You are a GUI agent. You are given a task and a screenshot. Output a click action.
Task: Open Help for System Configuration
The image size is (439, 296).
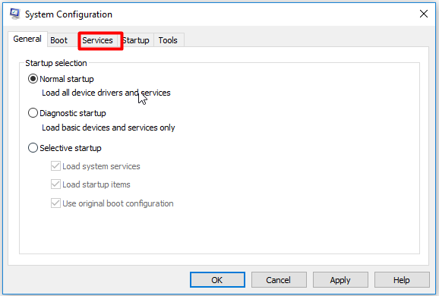pos(402,280)
